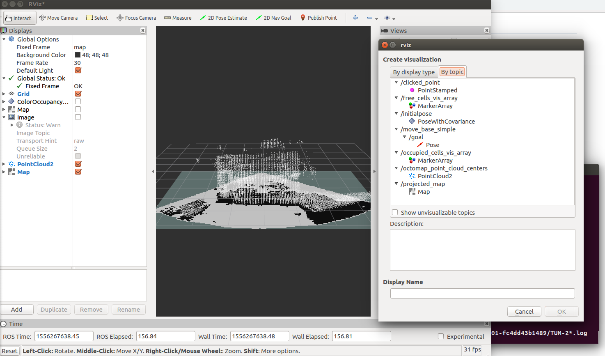
Task: Select the By topic tab
Action: pos(452,71)
